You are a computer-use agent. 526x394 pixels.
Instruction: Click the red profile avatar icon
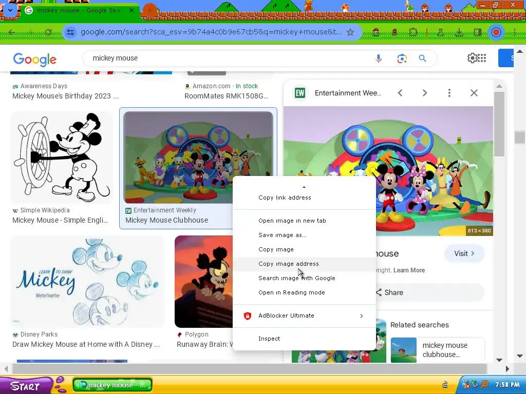click(496, 32)
